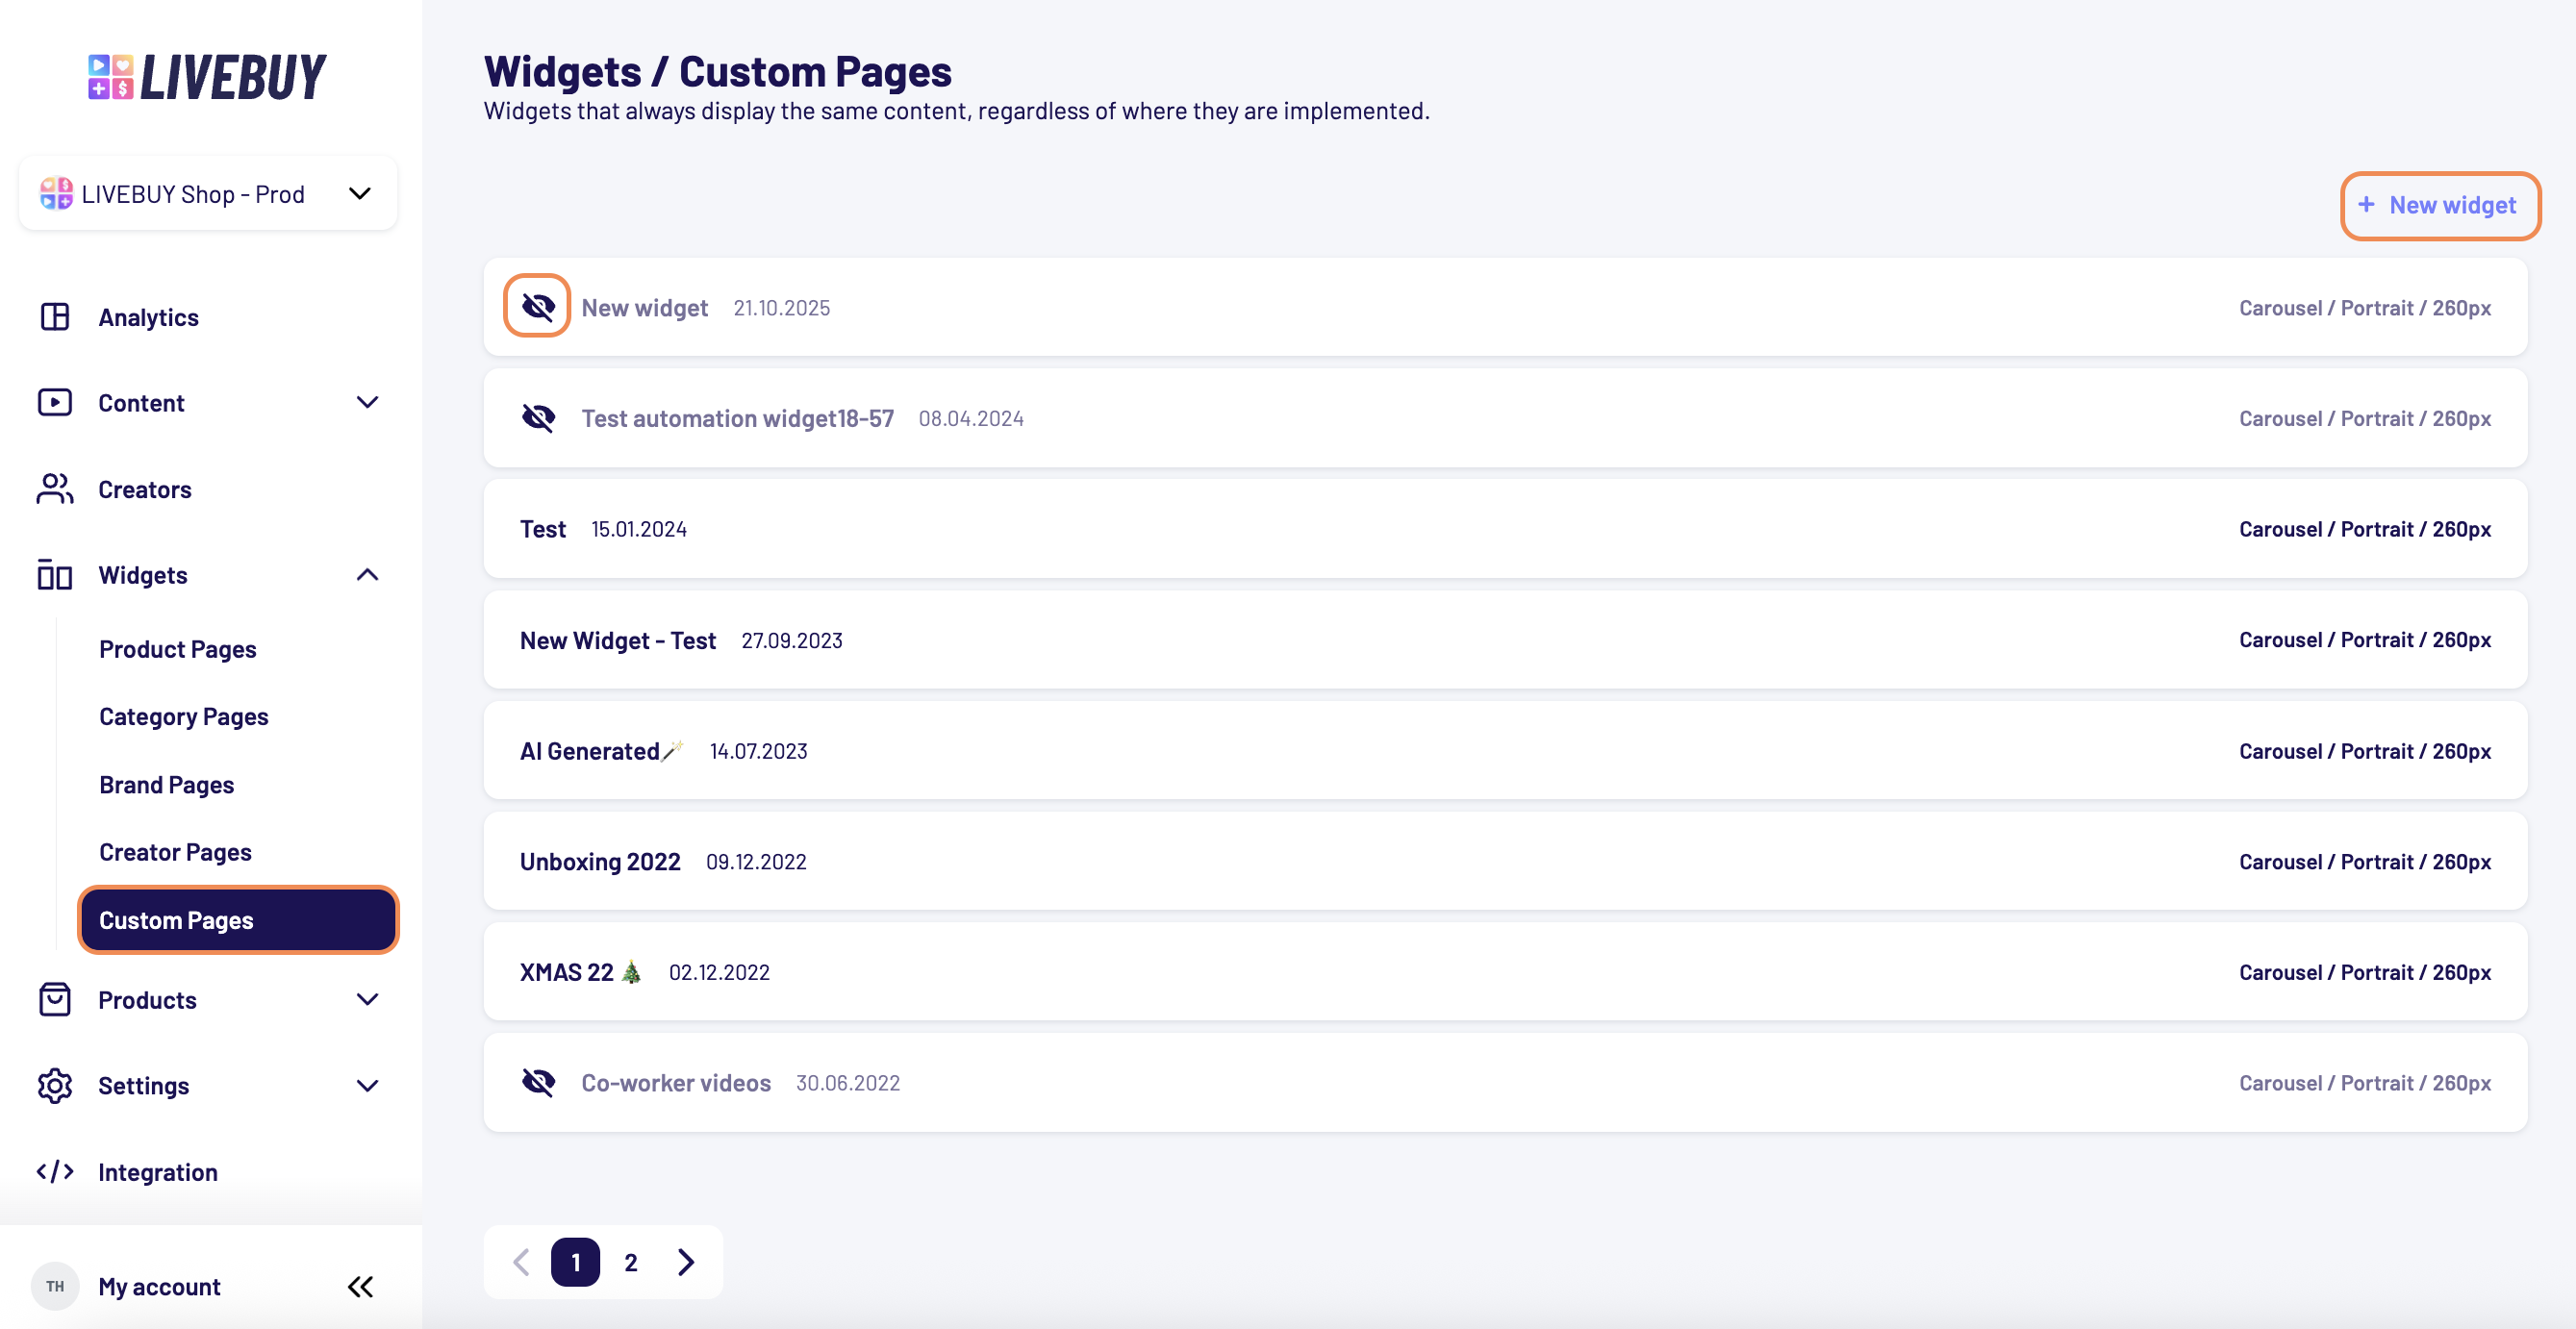
Task: Select Brand Pages submenu item
Action: point(167,785)
